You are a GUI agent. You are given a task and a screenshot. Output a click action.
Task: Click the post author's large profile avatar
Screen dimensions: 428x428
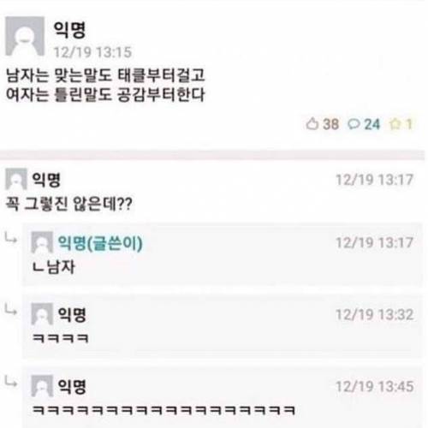[25, 36]
